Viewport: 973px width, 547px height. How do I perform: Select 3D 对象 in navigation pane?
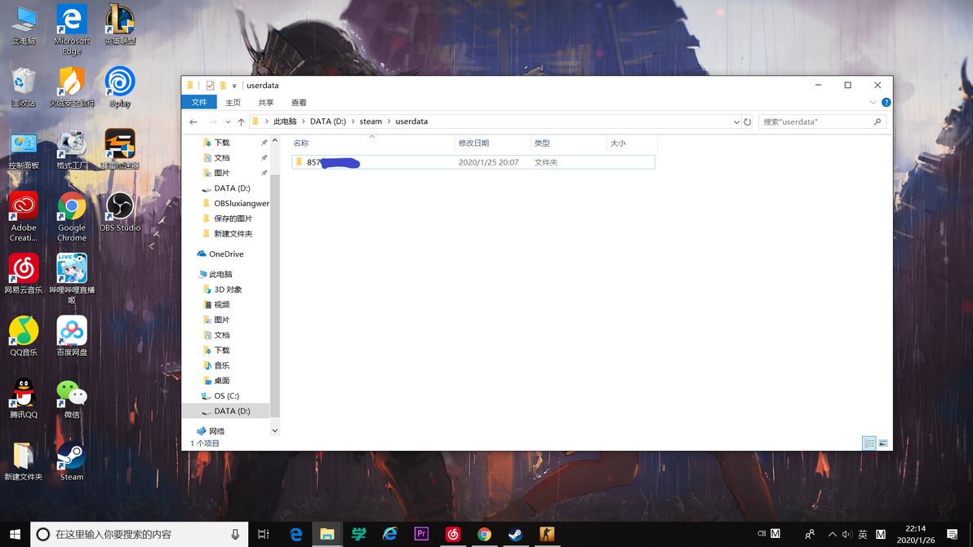(228, 289)
